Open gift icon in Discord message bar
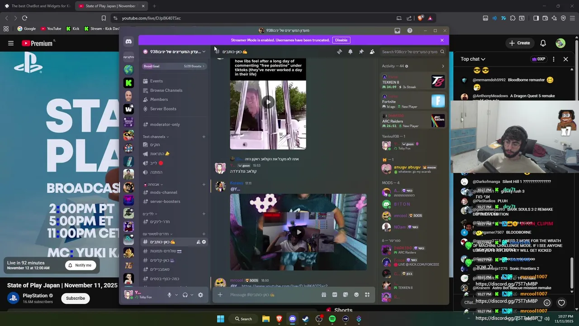Screen dimensions: 579x326 (324, 295)
